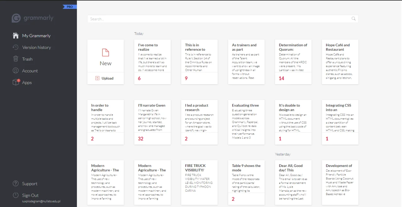
Task: Open "This is in reference to" document
Action: point(199,62)
